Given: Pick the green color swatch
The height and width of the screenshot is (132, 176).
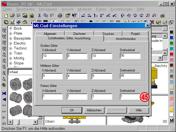Looking at the screenshot, I should [x=171, y=43].
